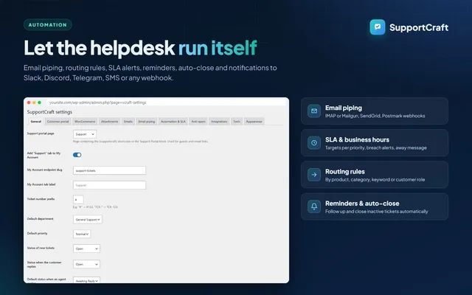Click the Reminders & auto-close card title
This screenshot has width=472, height=295.
[362, 204]
